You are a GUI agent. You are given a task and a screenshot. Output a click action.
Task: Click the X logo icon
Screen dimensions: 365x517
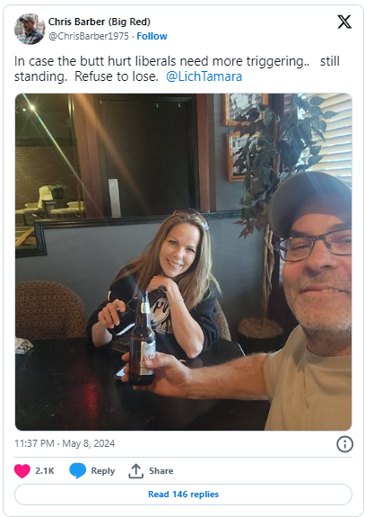coord(344,22)
